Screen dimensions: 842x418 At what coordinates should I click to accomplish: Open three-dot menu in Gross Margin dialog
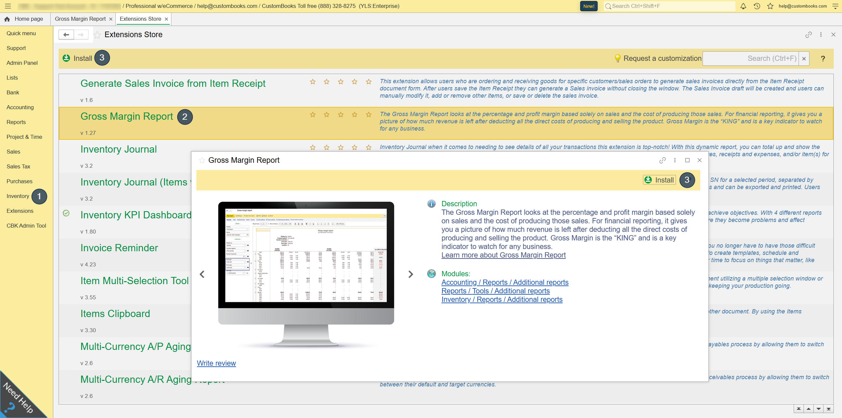point(675,160)
